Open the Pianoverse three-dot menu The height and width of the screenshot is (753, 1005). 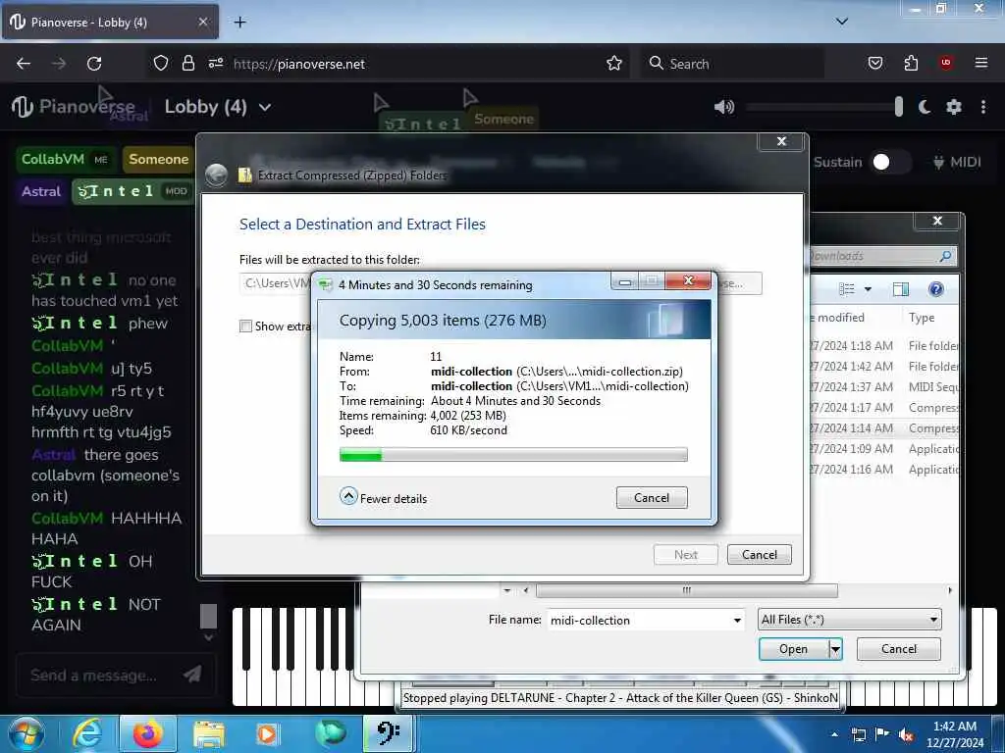click(983, 107)
